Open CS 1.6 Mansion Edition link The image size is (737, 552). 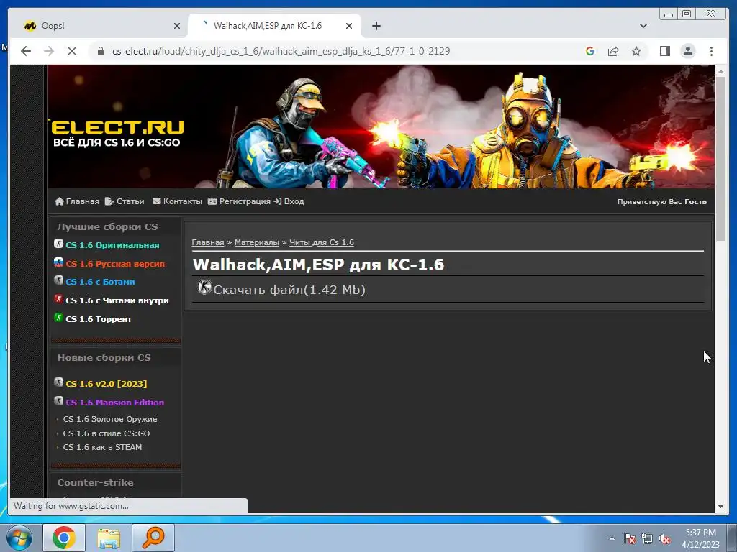click(114, 402)
